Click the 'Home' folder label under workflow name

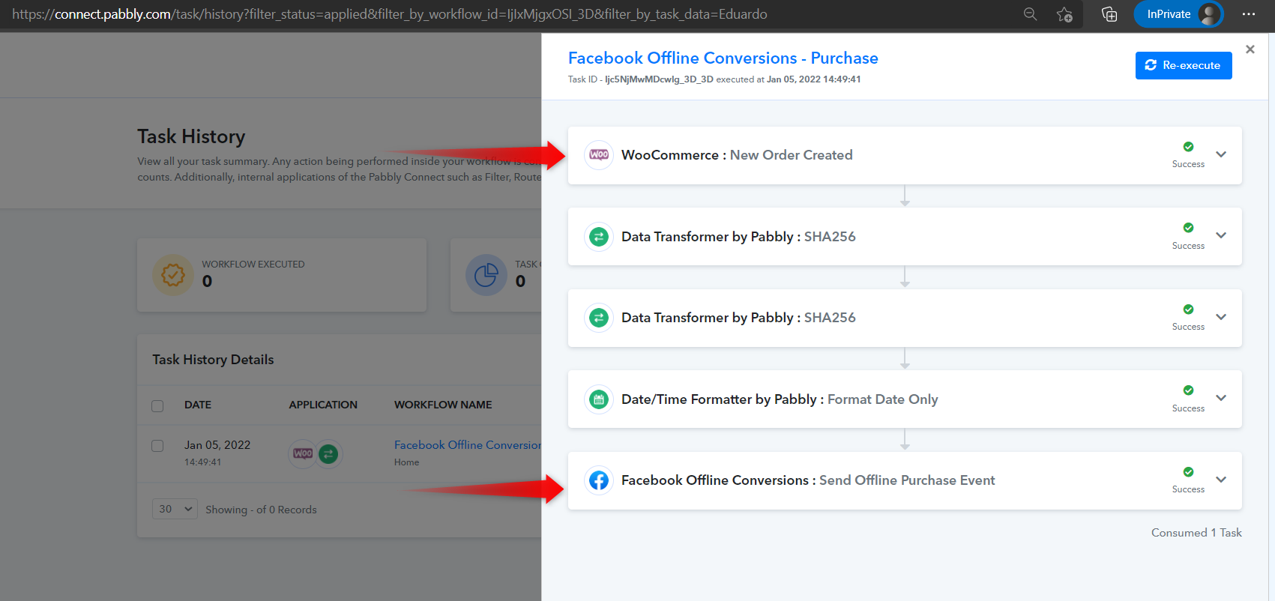coord(406,462)
